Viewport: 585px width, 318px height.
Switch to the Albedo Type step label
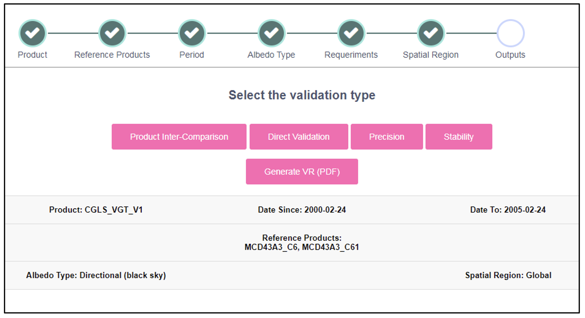pos(271,55)
